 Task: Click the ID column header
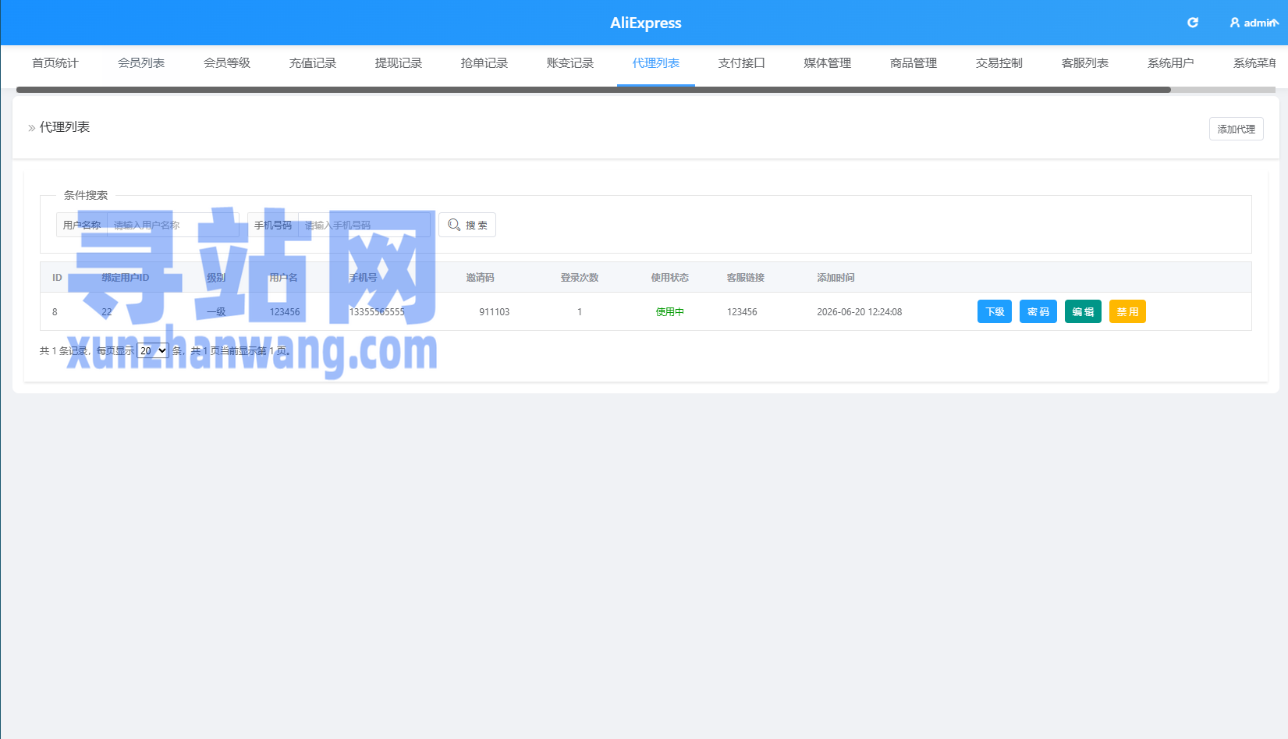coord(57,277)
